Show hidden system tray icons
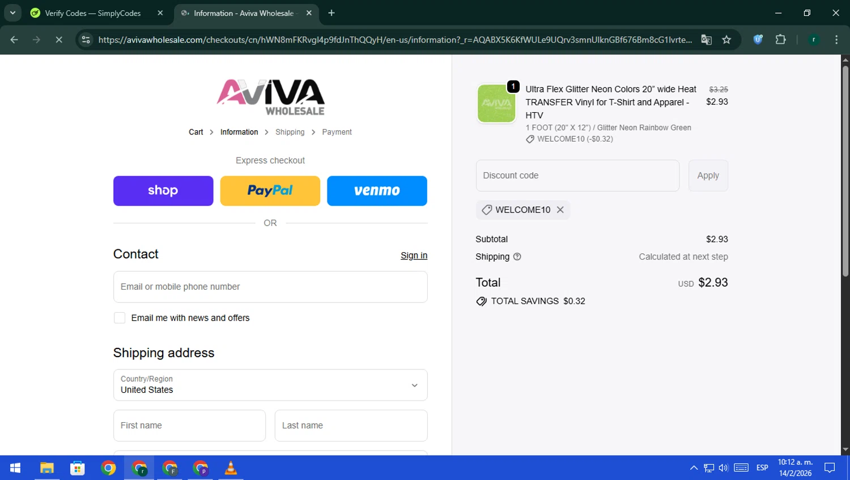The width and height of the screenshot is (850, 480). point(694,468)
